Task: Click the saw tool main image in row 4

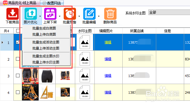Action: (30, 92)
